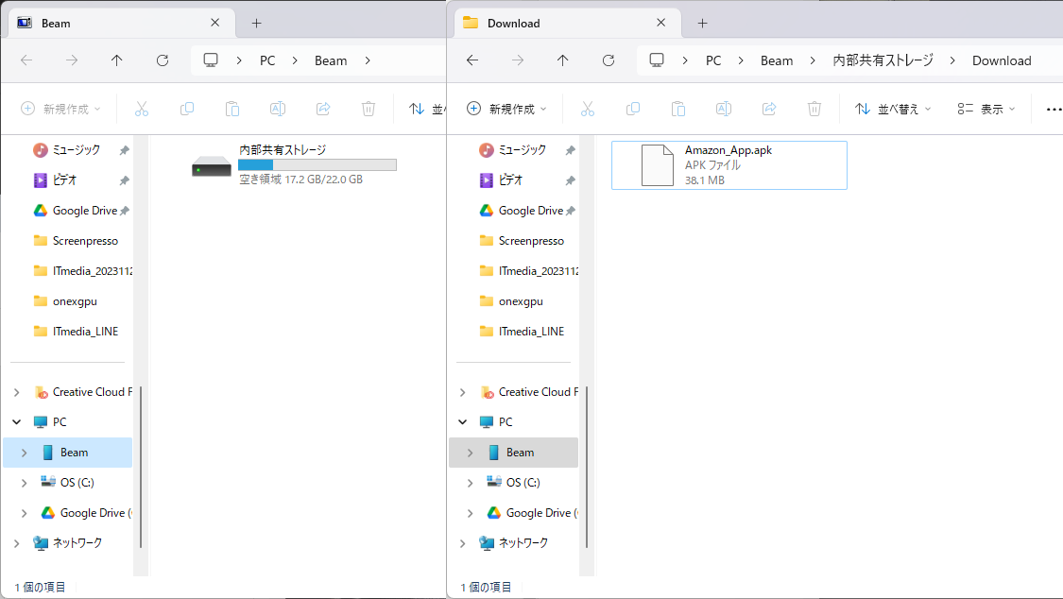Click Rename icon in Beam window toolbar
Image resolution: width=1063 pixels, height=599 pixels.
pyautogui.click(x=278, y=109)
